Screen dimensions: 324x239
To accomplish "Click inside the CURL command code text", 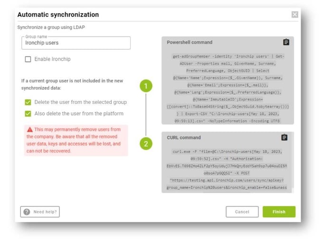I will click(x=227, y=170).
